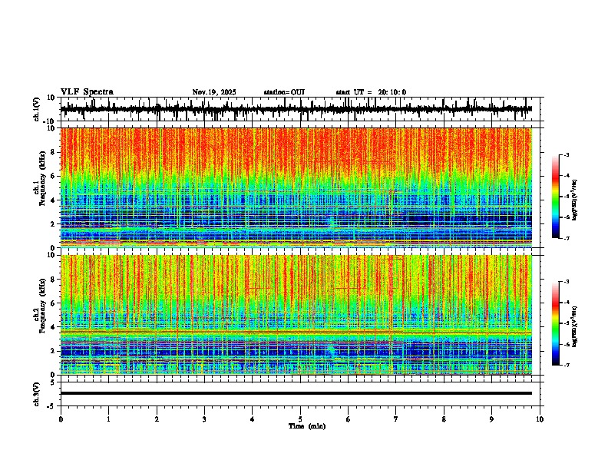This screenshot has width=608, height=470.
Task: Click time axis tick label "3"
Action: (204, 419)
